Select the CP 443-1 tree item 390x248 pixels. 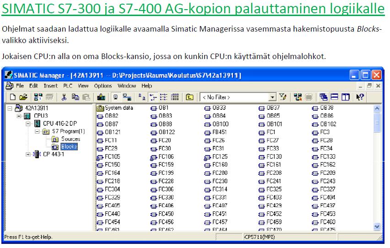click(x=53, y=154)
